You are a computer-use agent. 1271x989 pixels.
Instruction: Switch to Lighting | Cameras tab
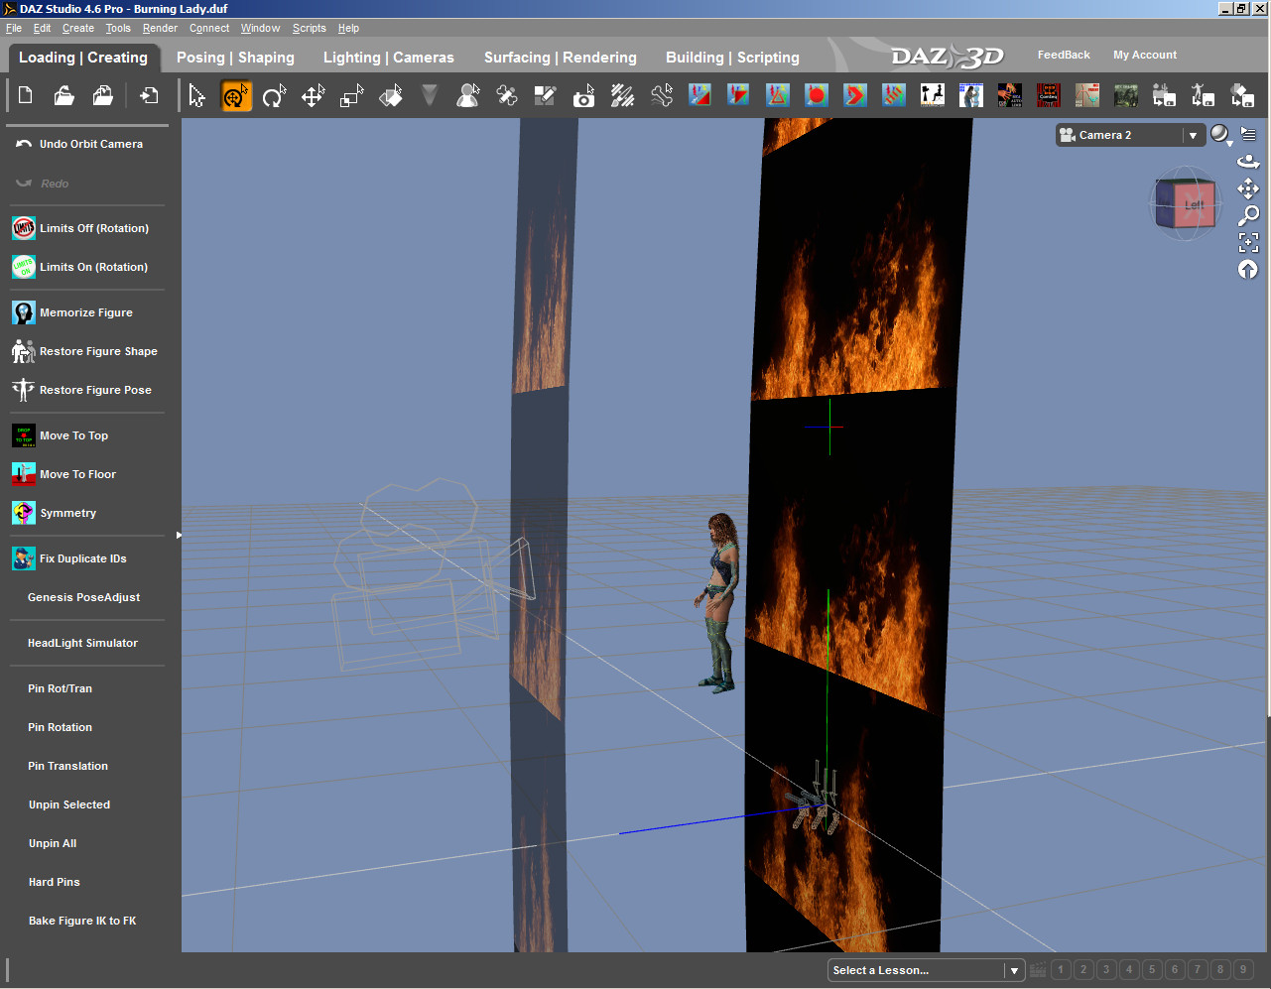389,58
